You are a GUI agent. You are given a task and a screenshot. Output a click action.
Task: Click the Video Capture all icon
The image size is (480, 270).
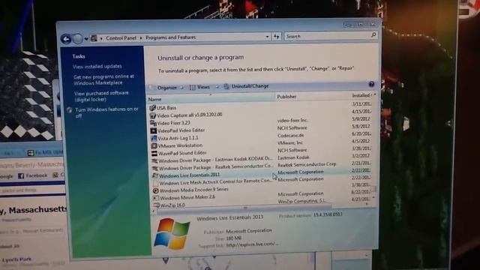[153, 115]
